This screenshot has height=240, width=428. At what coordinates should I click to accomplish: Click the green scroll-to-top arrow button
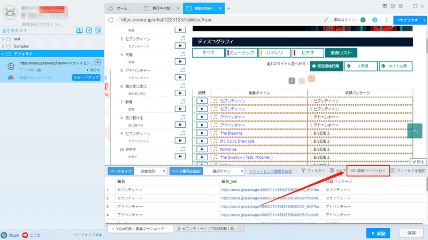click(415, 131)
